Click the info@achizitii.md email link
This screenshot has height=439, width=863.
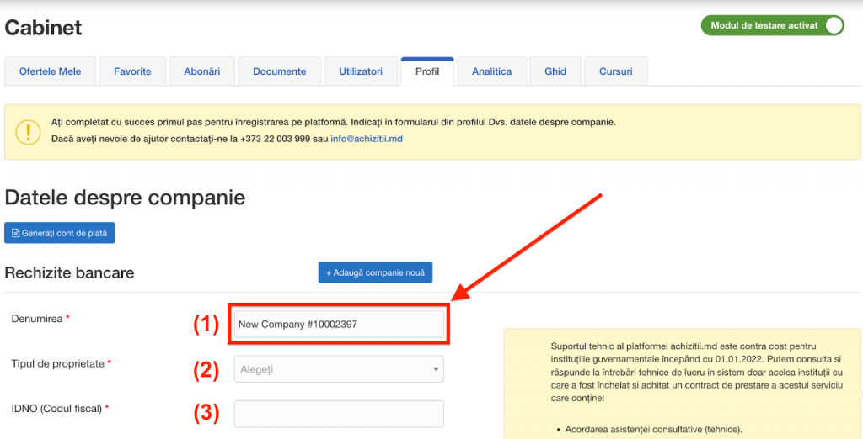(x=367, y=138)
